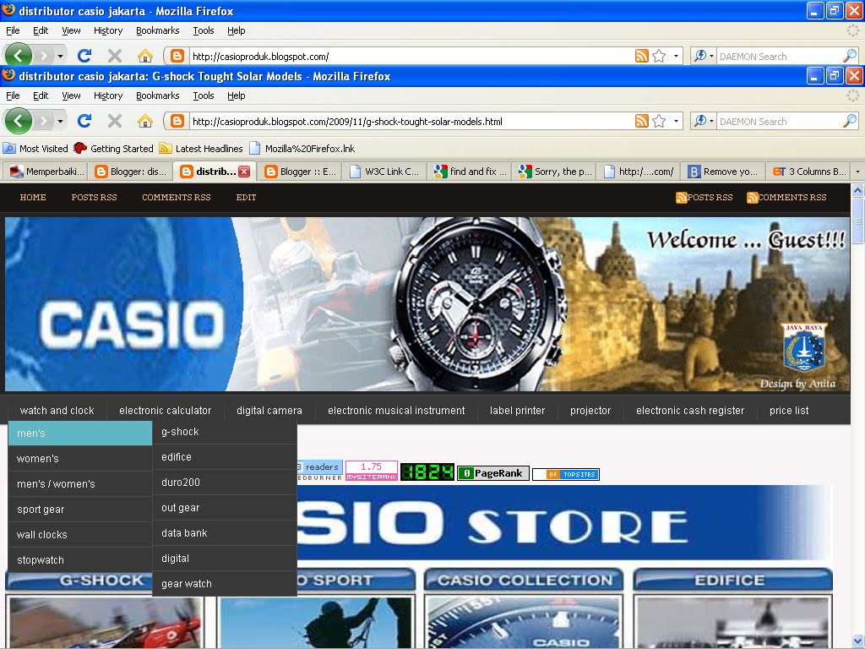Viewport: 865px width, 649px height.
Task: Click Blogger site icon in front window URL bar
Action: pyautogui.click(x=177, y=121)
